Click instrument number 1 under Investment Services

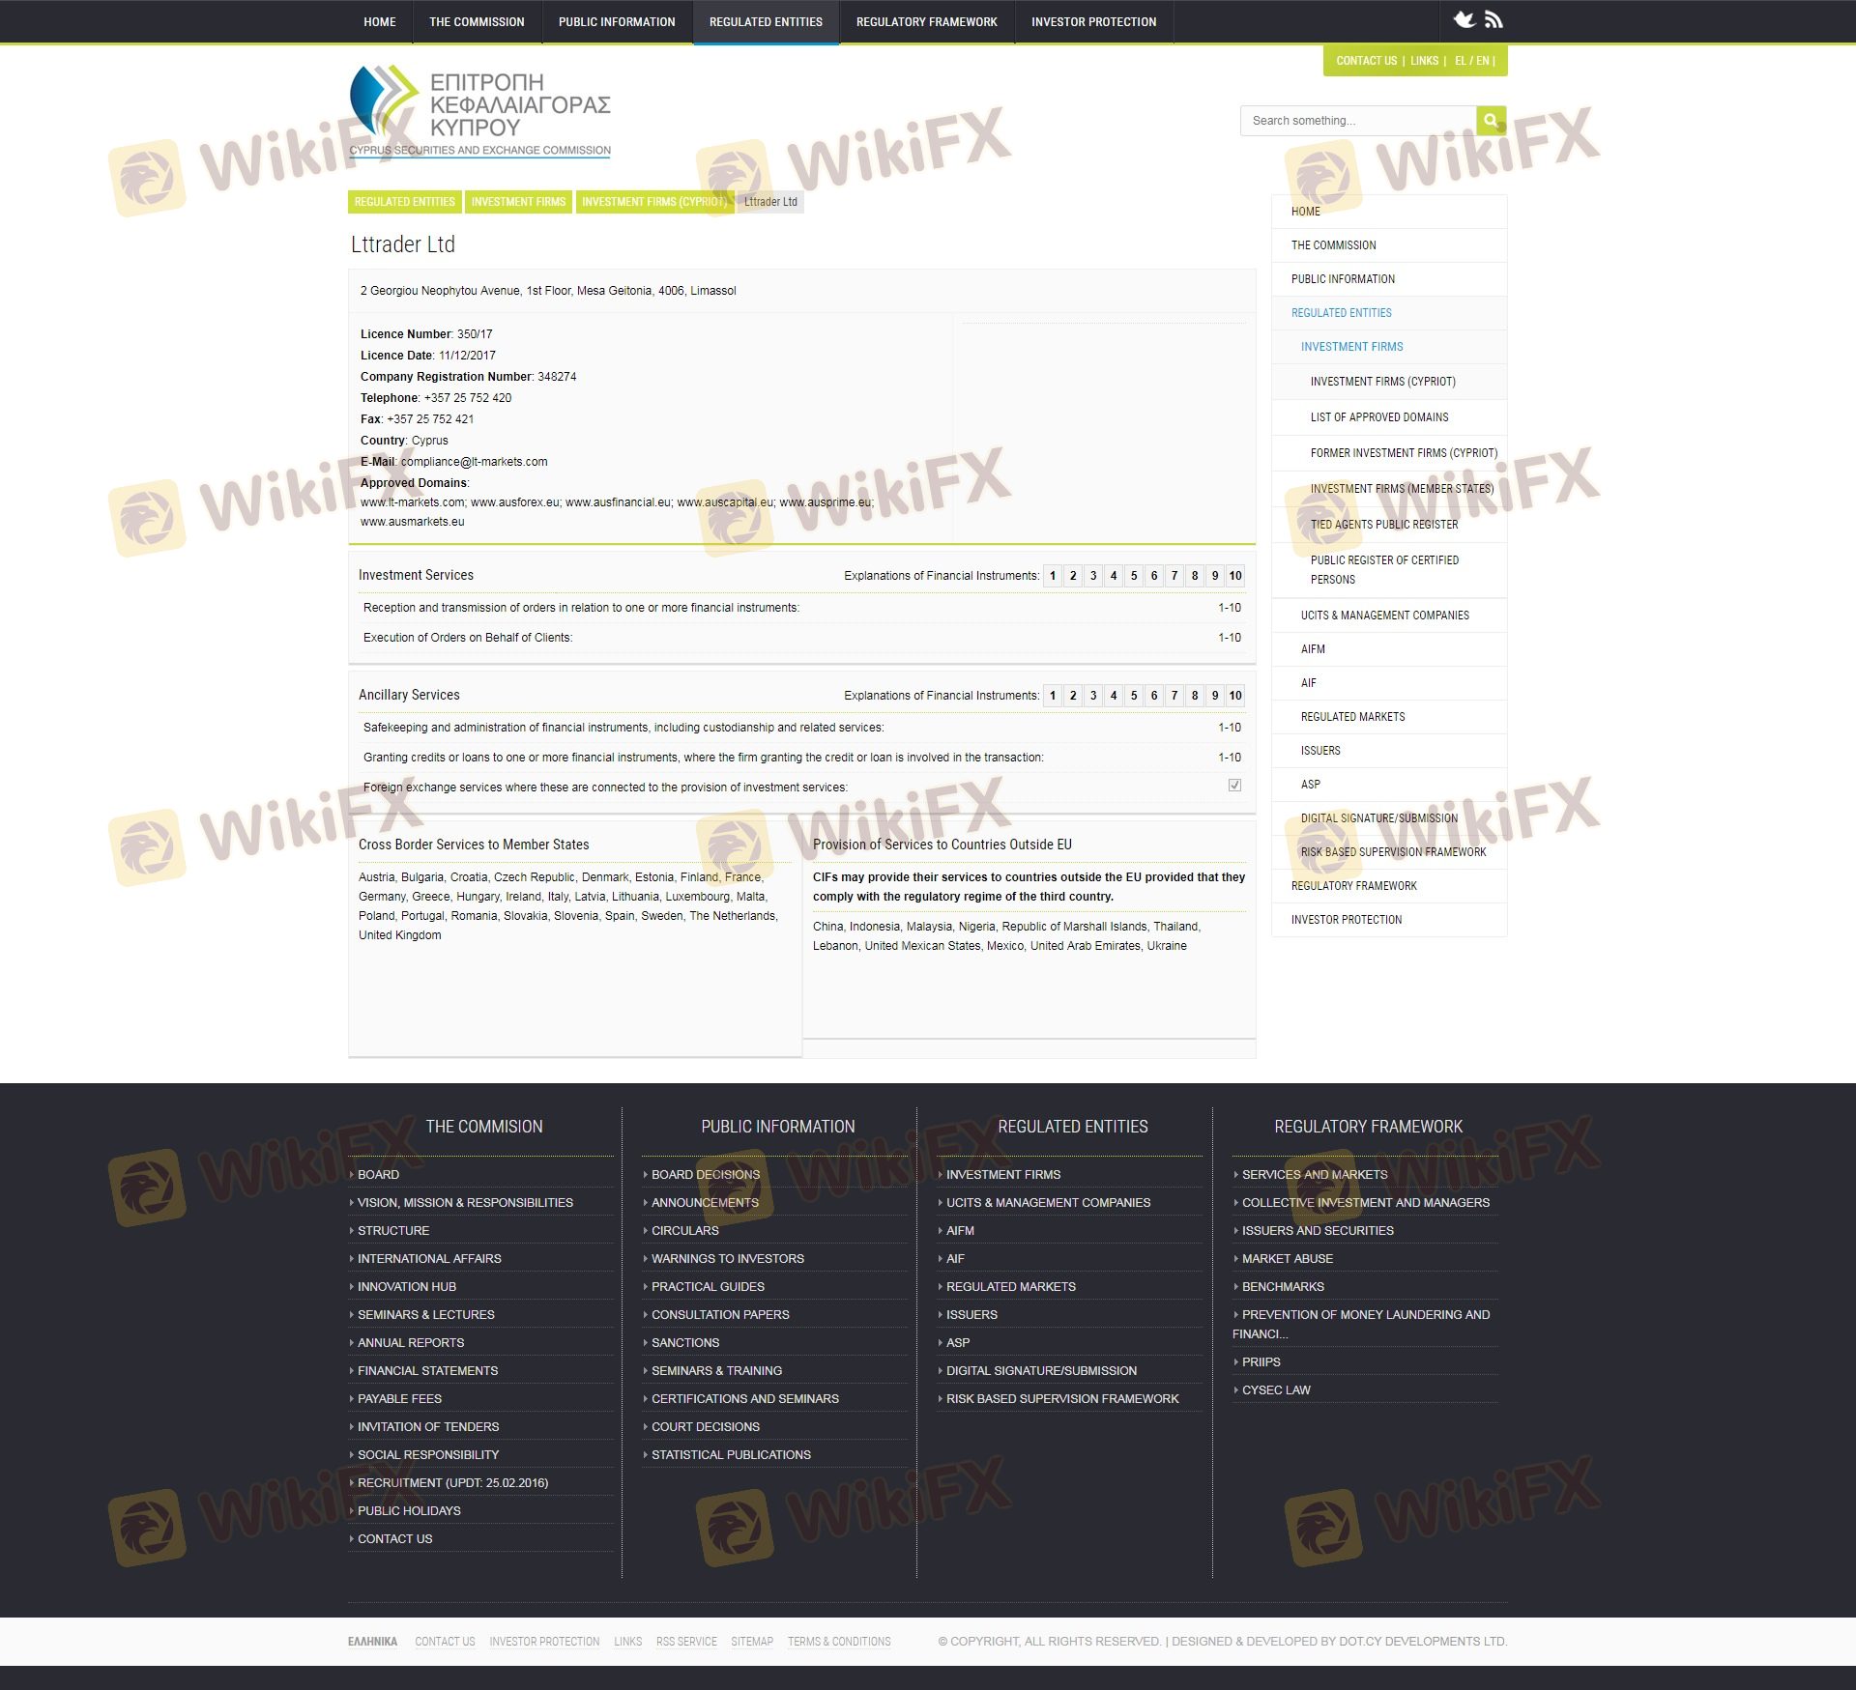click(x=1053, y=576)
